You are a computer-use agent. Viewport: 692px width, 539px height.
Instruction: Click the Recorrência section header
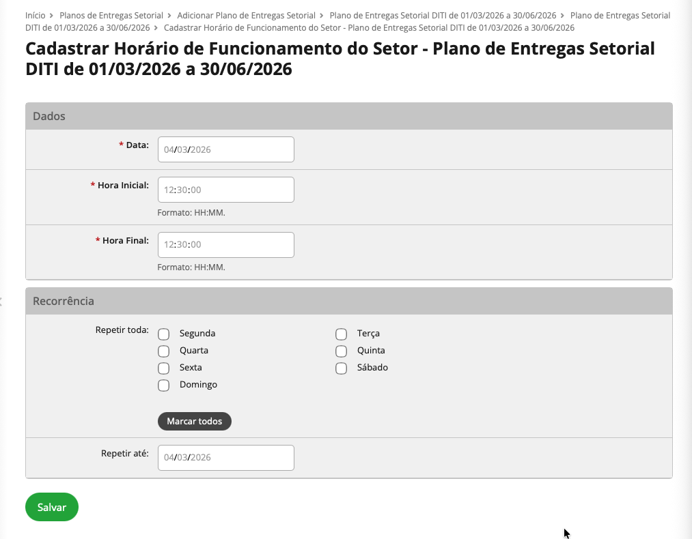tap(348, 301)
